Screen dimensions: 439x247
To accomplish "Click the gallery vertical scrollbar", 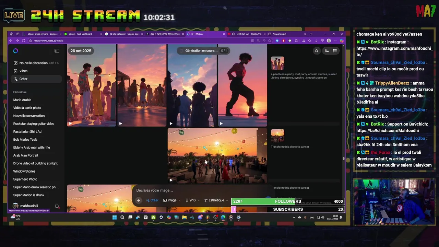I will [343, 158].
